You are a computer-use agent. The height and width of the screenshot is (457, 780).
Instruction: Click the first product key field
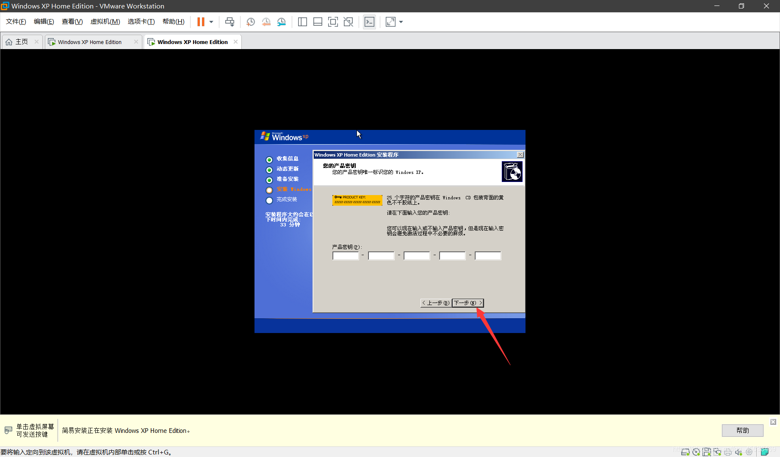tap(346, 256)
